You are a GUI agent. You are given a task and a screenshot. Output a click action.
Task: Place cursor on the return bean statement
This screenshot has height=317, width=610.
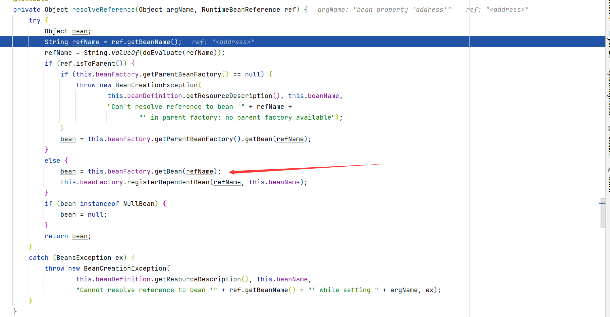[x=68, y=236]
